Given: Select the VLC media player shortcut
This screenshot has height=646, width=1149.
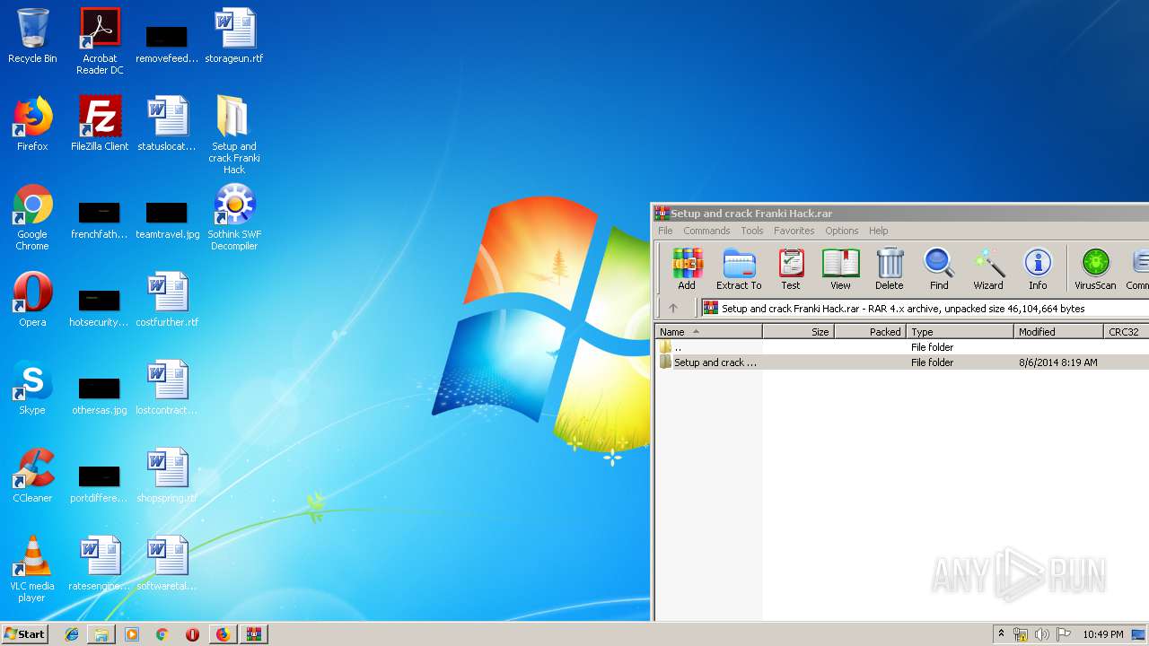Looking at the screenshot, I should (32, 569).
